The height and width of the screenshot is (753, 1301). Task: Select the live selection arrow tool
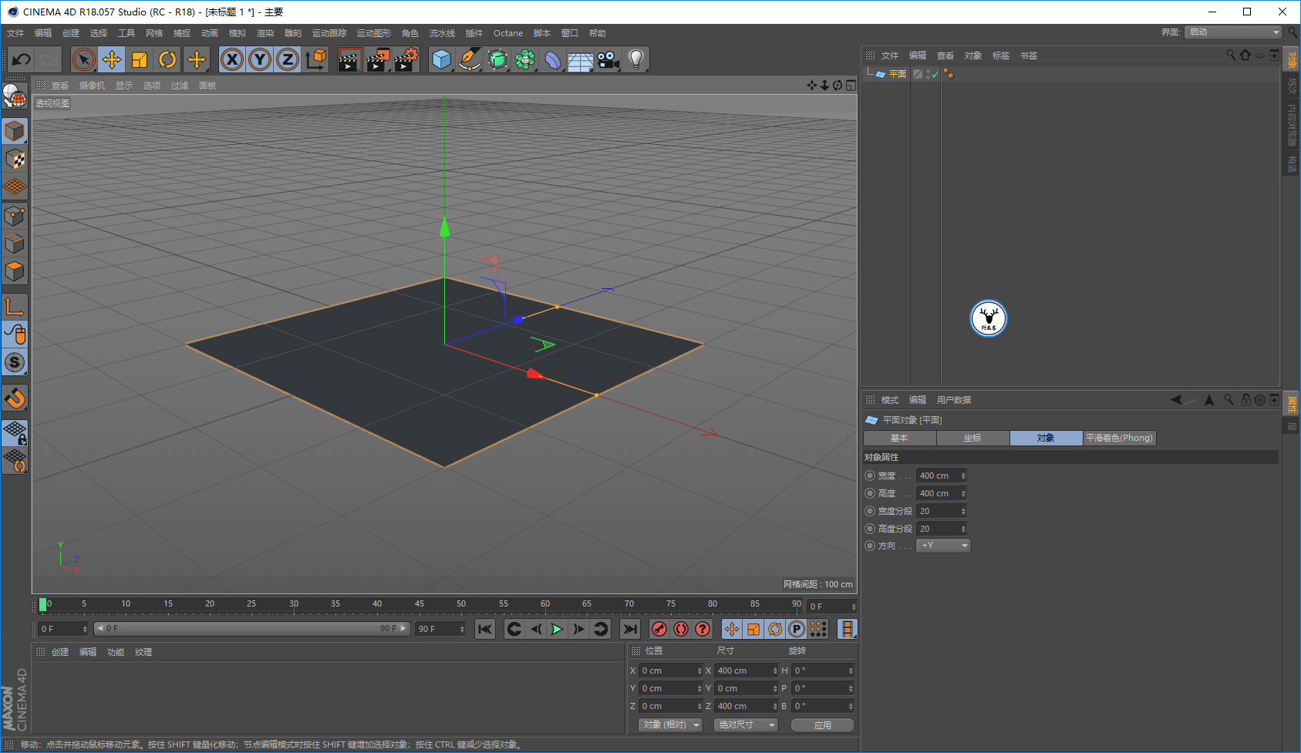point(84,59)
